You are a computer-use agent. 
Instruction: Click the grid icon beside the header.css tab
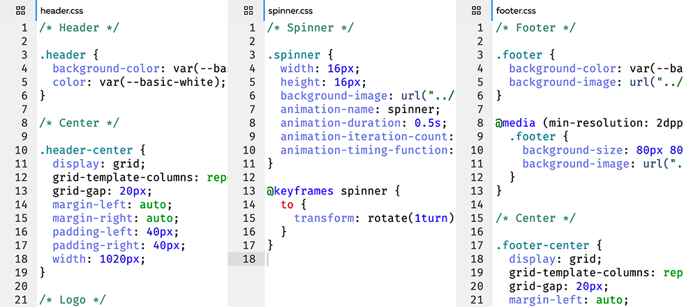tap(20, 11)
